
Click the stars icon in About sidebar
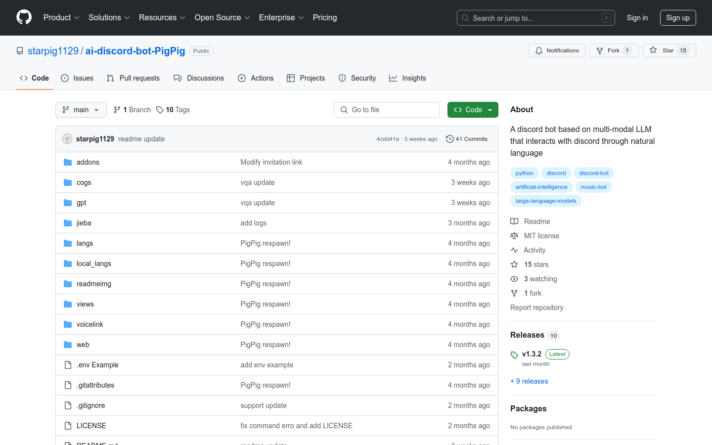514,265
